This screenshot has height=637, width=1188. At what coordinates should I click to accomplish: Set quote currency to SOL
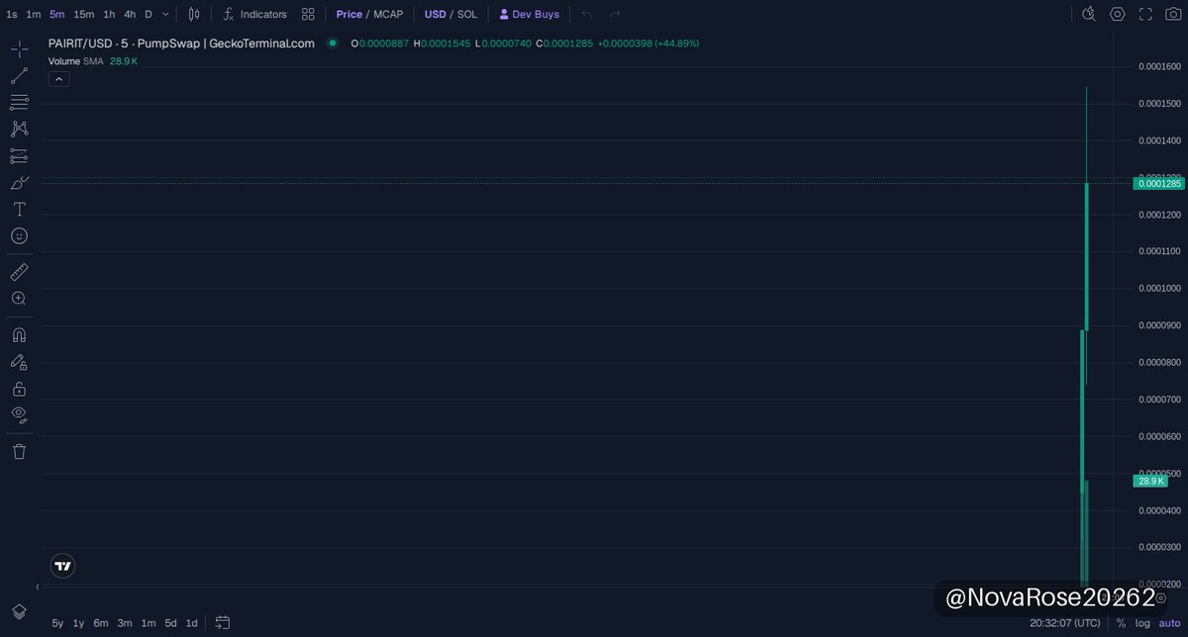466,14
